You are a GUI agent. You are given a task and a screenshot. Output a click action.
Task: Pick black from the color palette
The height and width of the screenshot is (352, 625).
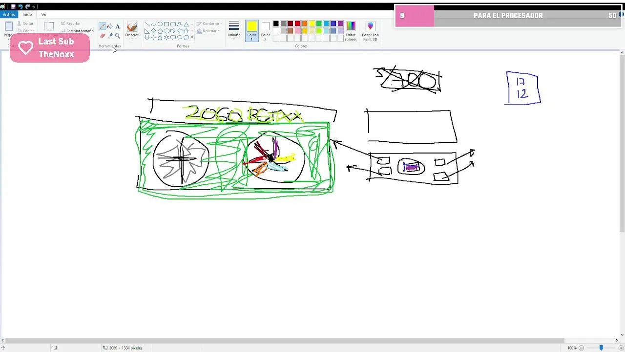coord(276,23)
